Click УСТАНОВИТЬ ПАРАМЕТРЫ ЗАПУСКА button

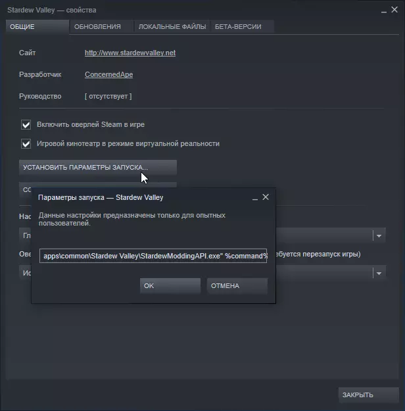click(x=98, y=167)
